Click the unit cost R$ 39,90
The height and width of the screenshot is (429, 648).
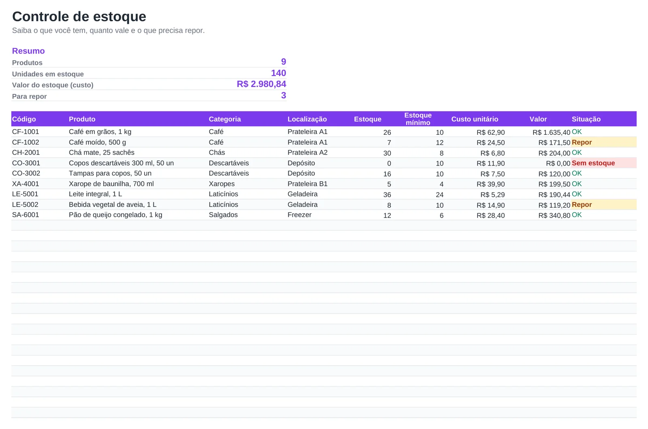(490, 184)
